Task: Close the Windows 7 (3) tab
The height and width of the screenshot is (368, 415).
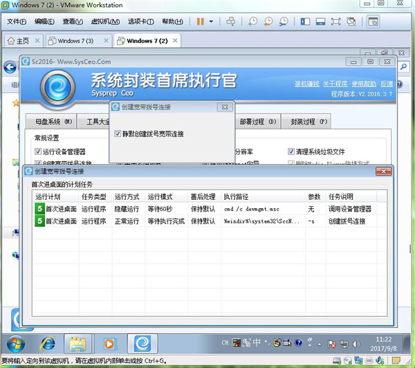Action: tap(106, 41)
